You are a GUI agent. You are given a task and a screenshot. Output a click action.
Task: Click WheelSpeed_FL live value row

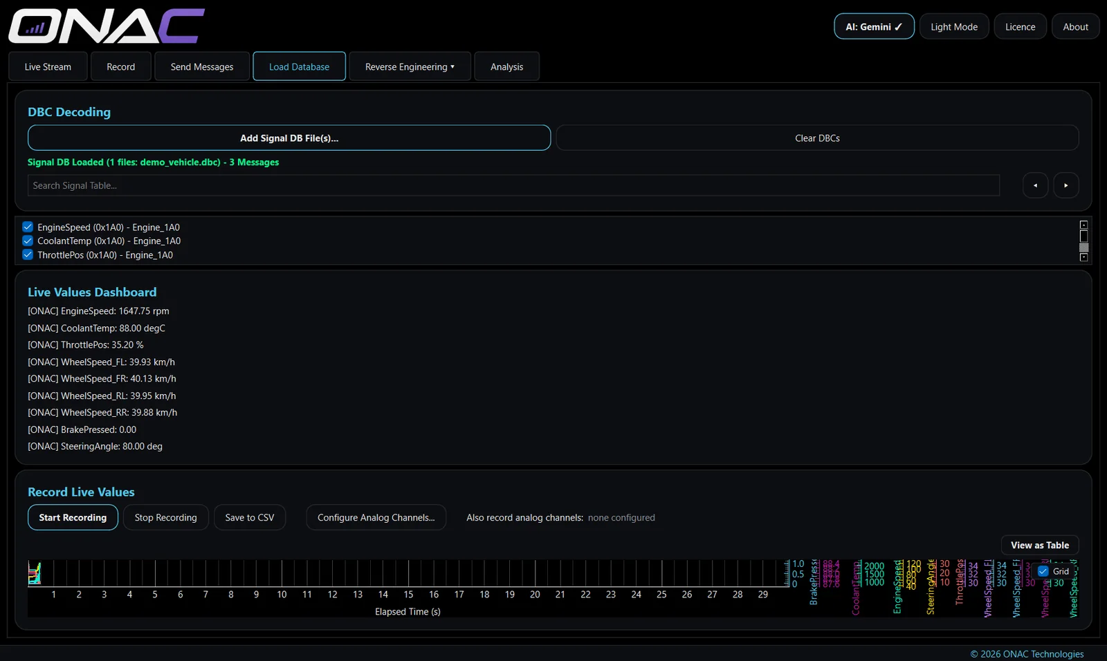(101, 362)
